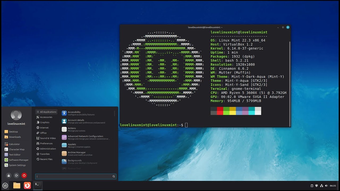Click the 'OS: Linux Mint 22.3 x86_64' line
This screenshot has width=340, height=191.
tap(238, 40)
